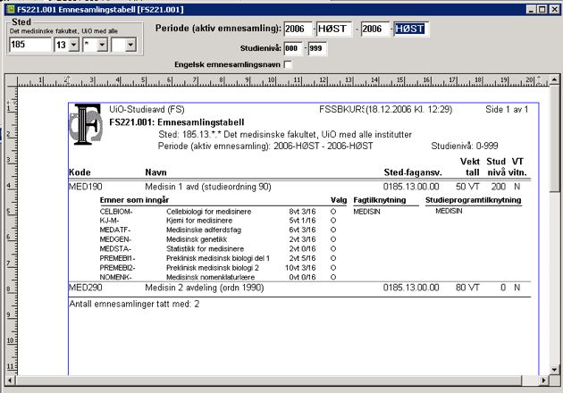Image resolution: width=563 pixels, height=393 pixels.
Task: Click the Studienivå upper field 999
Action: 317,48
